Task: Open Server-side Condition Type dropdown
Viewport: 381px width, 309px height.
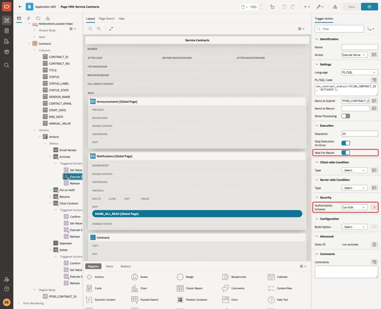Action: [354, 188]
